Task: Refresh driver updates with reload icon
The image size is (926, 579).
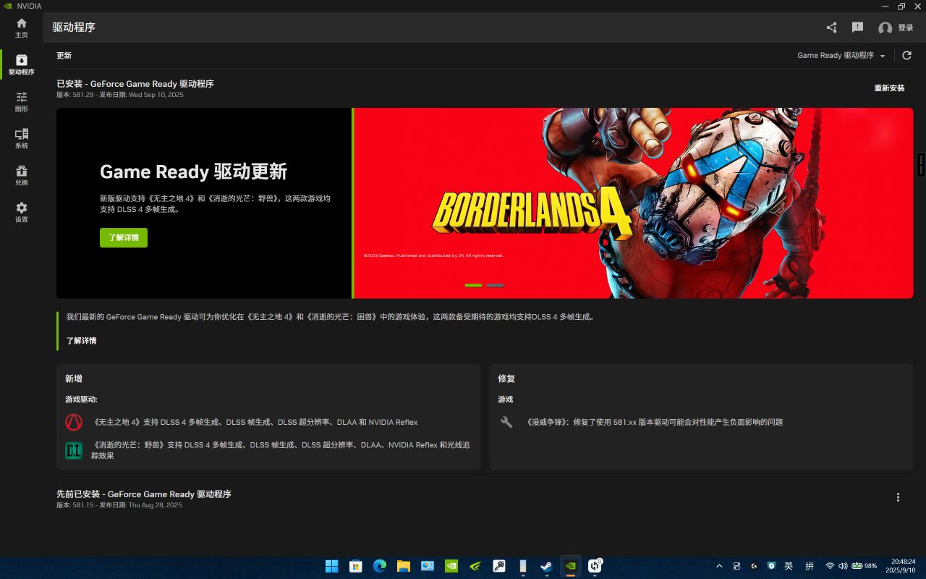Action: point(906,55)
